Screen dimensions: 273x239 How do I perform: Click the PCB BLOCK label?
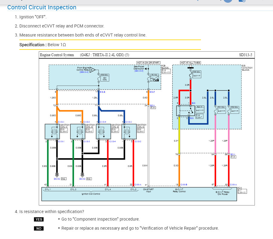coord(165,67)
